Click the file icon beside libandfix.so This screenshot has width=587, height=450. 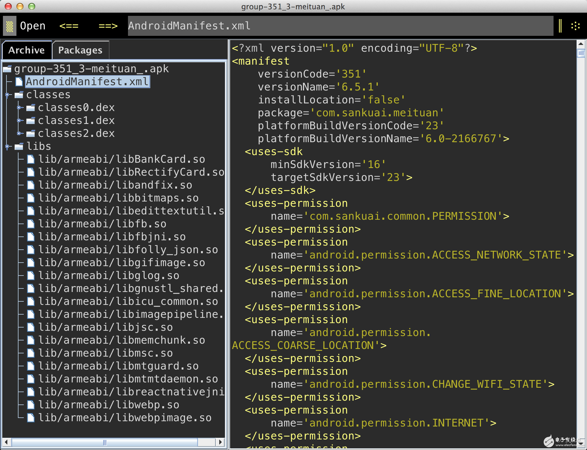pyautogui.click(x=31, y=185)
